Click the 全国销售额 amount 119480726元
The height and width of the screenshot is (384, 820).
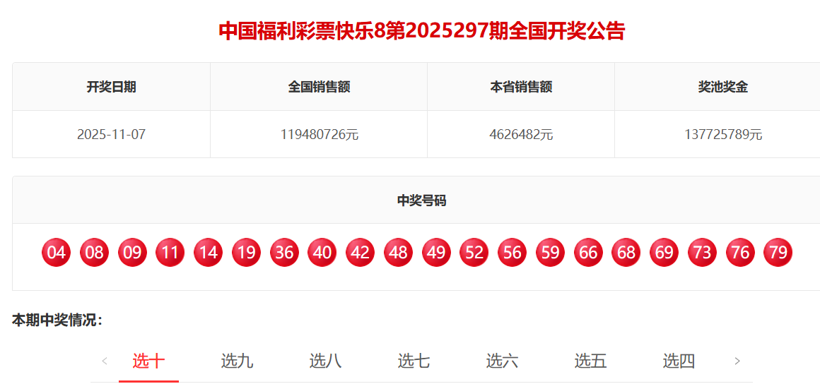pyautogui.click(x=319, y=134)
